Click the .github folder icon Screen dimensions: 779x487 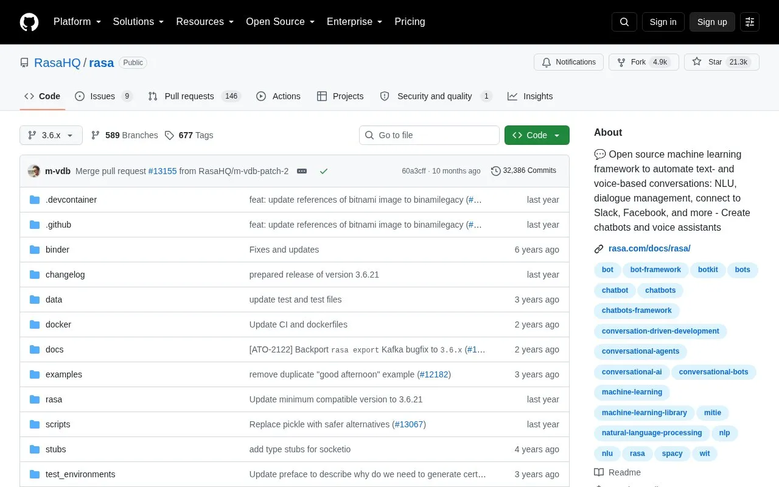click(x=35, y=225)
